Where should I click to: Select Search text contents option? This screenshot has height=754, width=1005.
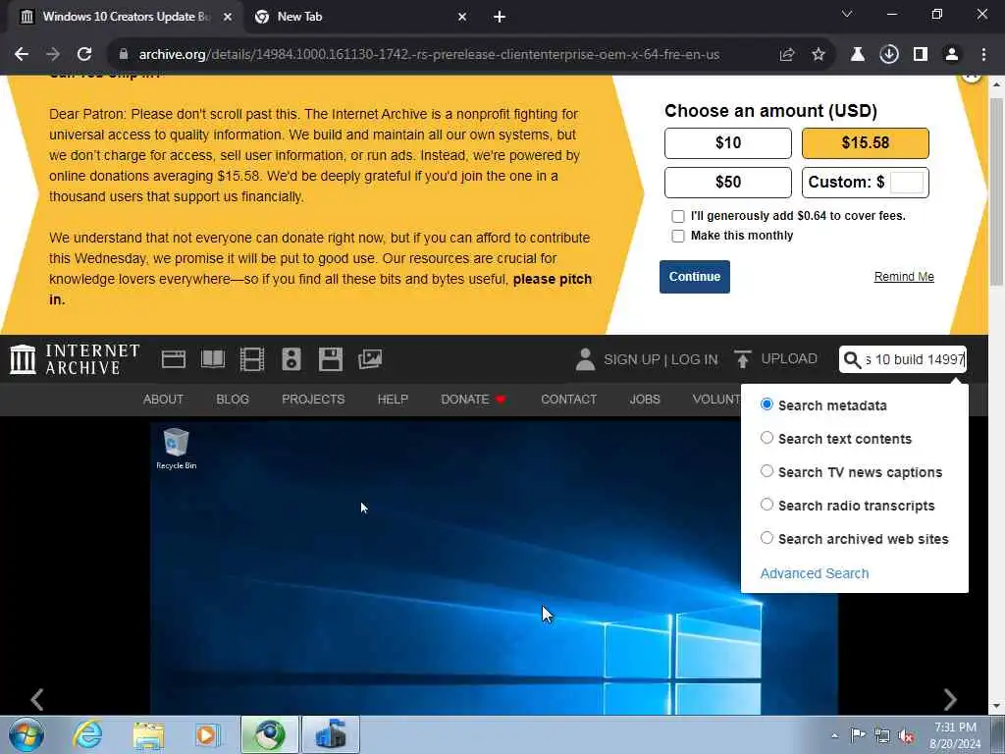[767, 438]
